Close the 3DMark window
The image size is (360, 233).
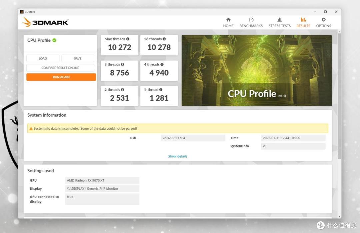coord(336,12)
